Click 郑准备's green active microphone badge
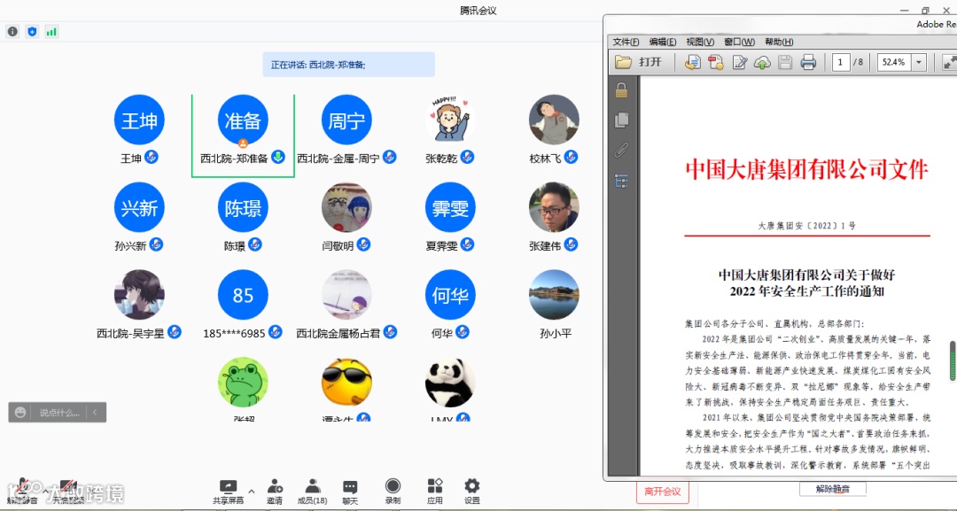 tap(278, 157)
